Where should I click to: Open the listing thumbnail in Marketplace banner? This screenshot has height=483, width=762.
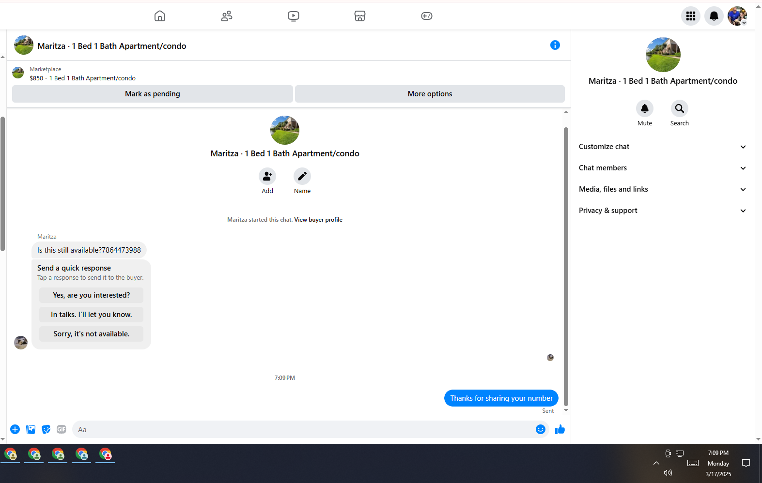click(x=18, y=73)
